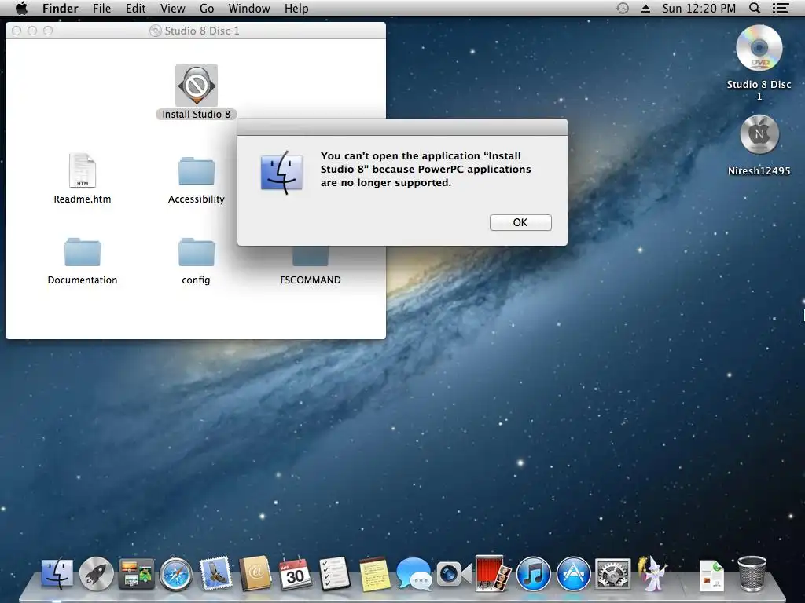
Task: Open System Preferences gear in Dock
Action: tap(612, 574)
